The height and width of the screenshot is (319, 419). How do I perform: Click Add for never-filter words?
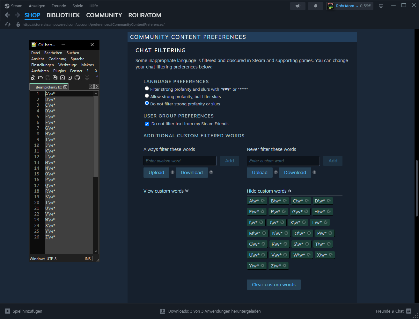[333, 161]
